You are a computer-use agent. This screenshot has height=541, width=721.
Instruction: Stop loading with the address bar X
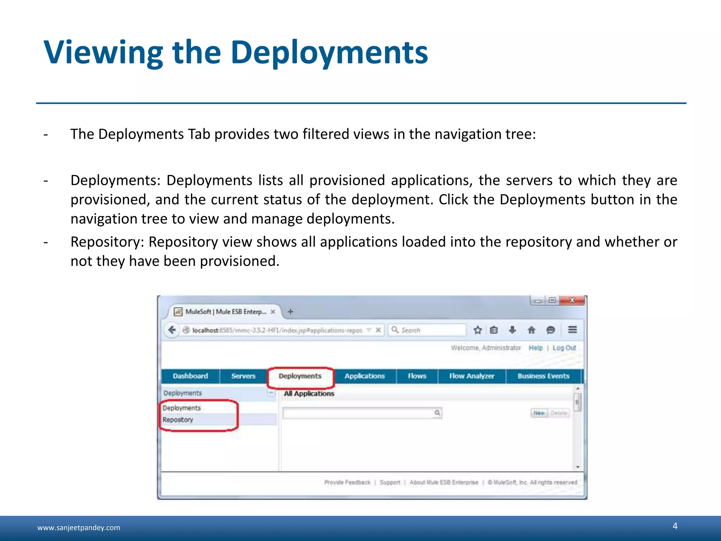[378, 330]
